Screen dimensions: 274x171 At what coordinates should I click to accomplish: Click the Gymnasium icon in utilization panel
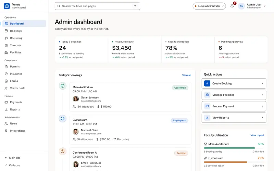[x=206, y=158]
